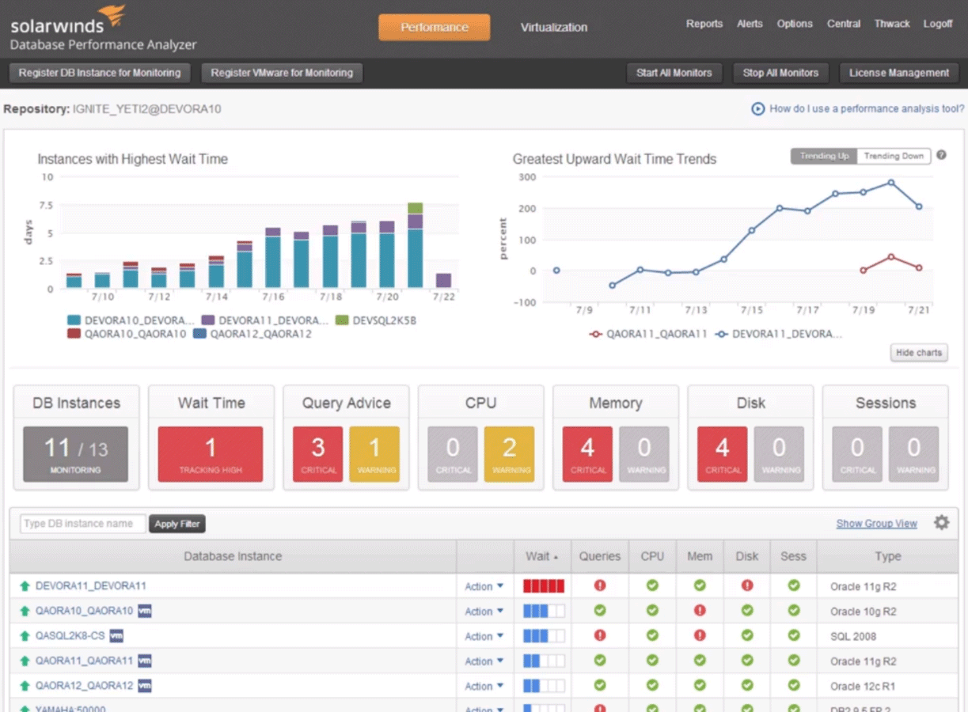This screenshot has height=712, width=968.
Task: Click the CPU status checkmark for DEVORA11_DEVORA11
Action: point(652,586)
